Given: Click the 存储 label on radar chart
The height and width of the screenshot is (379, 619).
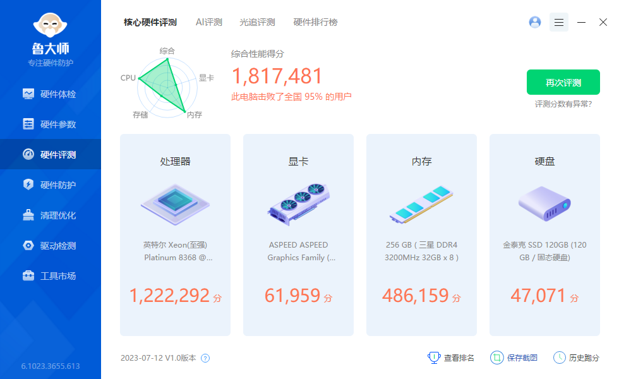Looking at the screenshot, I should coord(140,115).
